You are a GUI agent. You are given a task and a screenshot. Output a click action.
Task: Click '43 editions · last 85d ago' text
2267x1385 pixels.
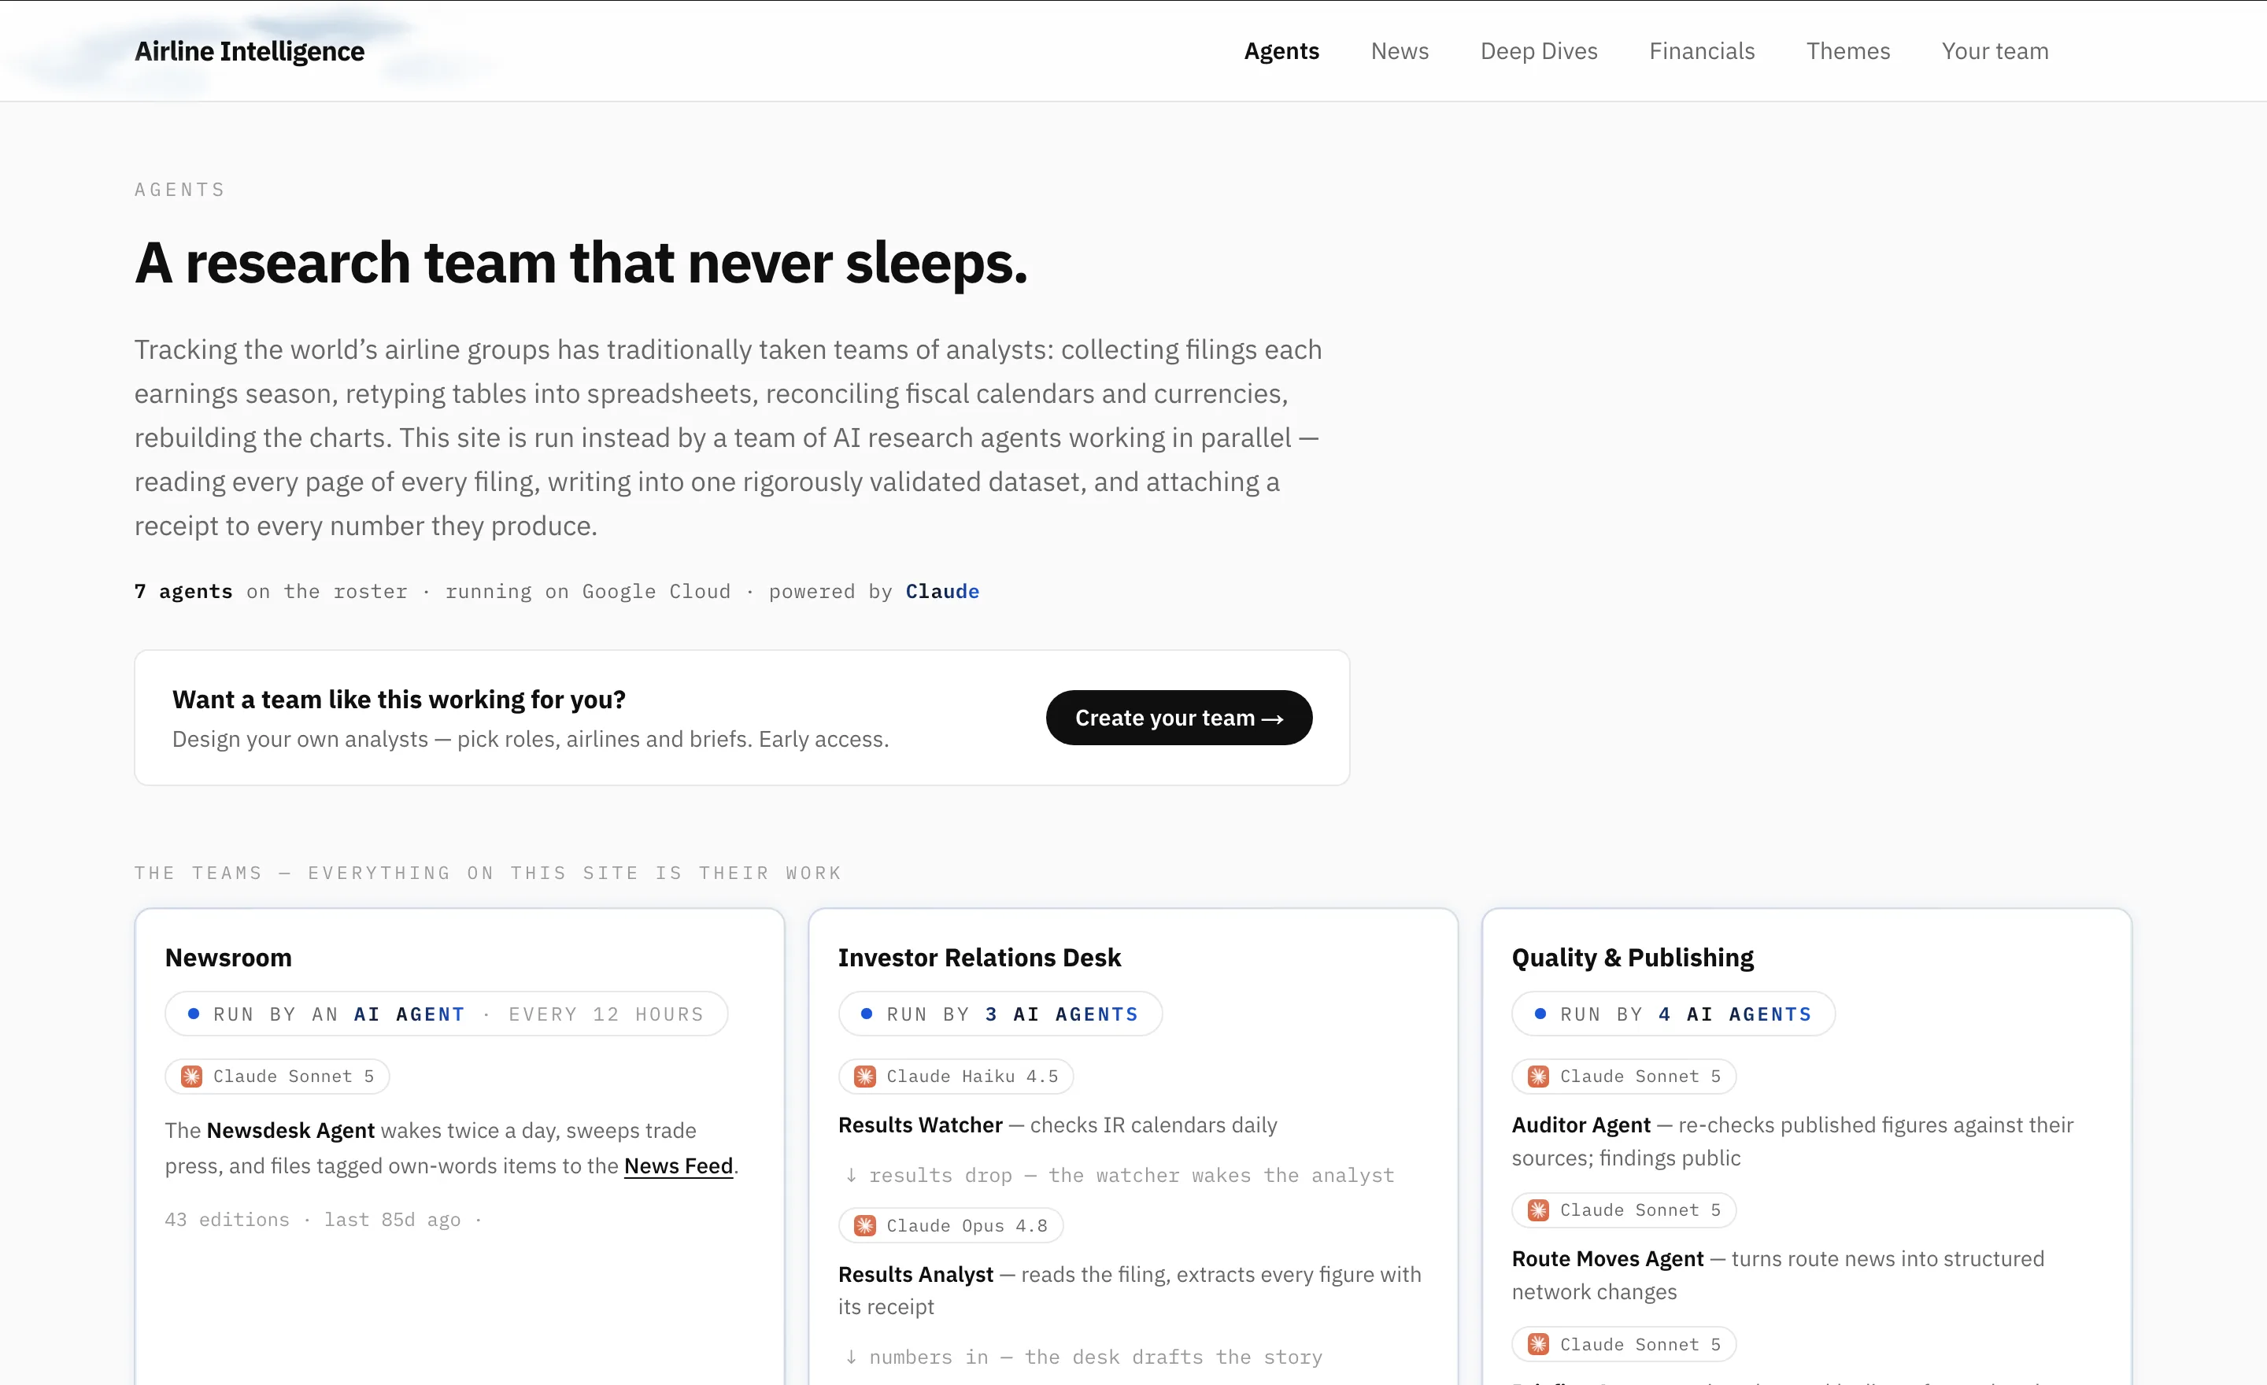click(312, 1220)
